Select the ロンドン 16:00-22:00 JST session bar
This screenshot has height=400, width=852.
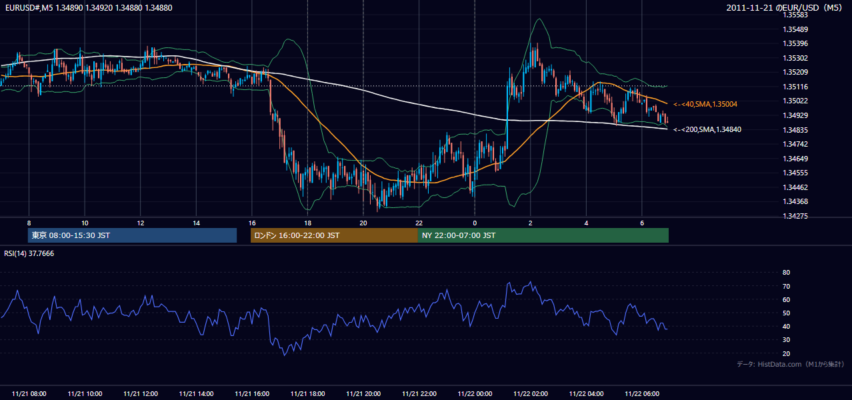click(x=334, y=235)
